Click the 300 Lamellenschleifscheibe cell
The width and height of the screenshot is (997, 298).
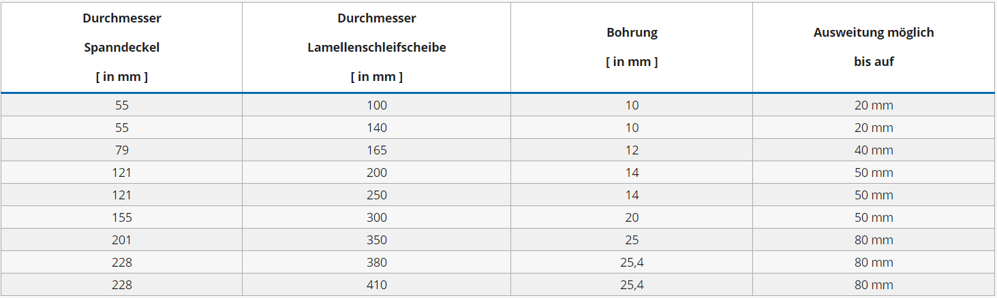tap(376, 218)
